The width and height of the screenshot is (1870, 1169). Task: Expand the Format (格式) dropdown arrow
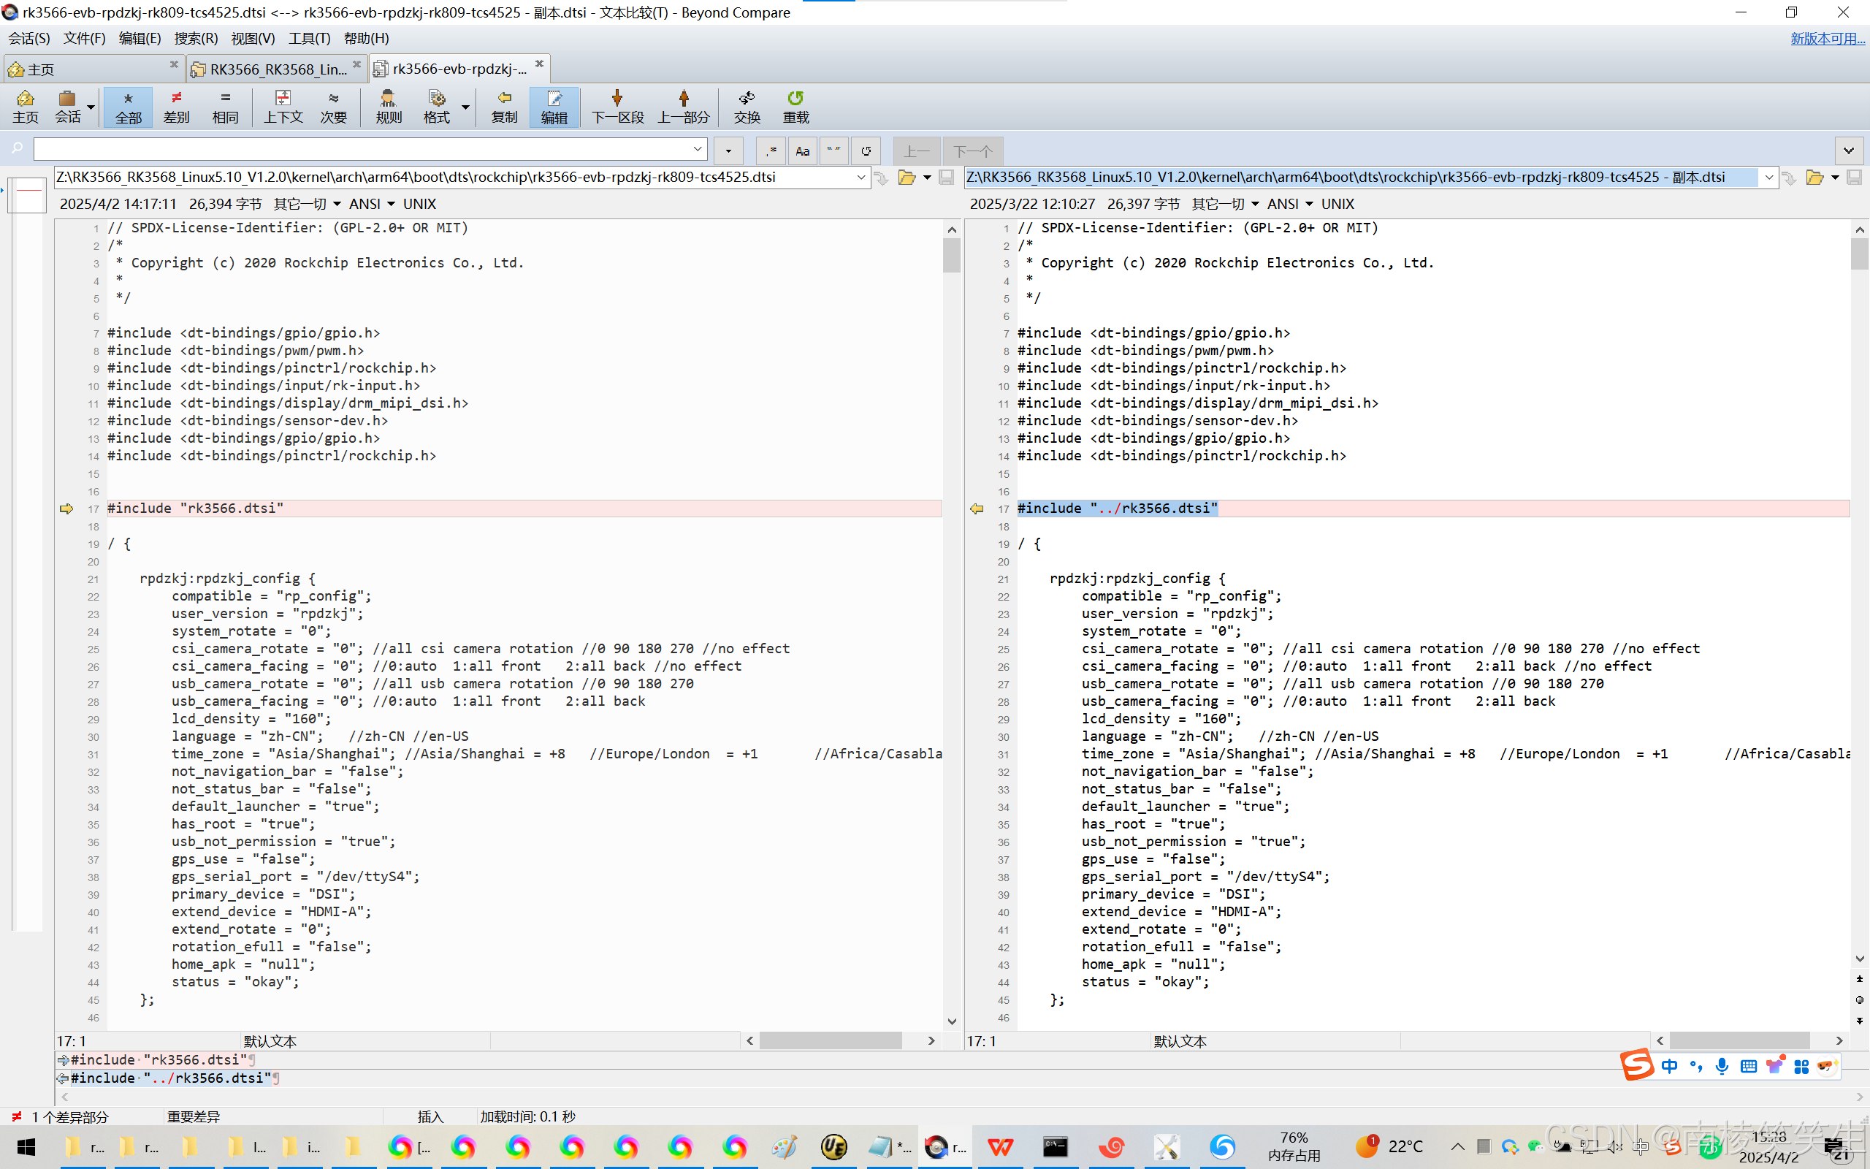click(x=465, y=107)
